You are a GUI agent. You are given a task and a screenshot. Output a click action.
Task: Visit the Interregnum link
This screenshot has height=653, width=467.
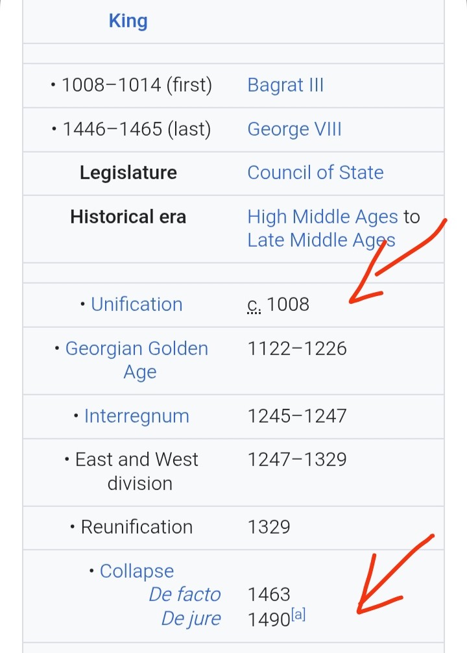[x=136, y=415]
